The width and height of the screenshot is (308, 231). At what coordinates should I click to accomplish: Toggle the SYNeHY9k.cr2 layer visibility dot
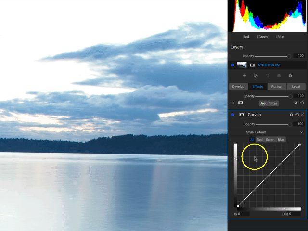coord(232,65)
